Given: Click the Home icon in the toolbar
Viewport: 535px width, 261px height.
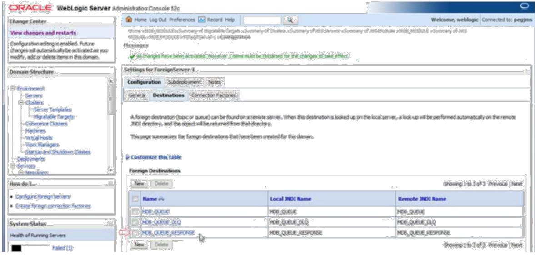Looking at the screenshot, I should [129, 20].
